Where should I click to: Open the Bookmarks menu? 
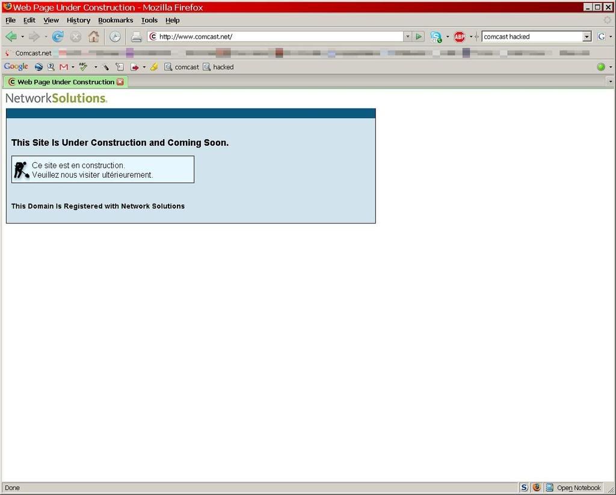[115, 20]
